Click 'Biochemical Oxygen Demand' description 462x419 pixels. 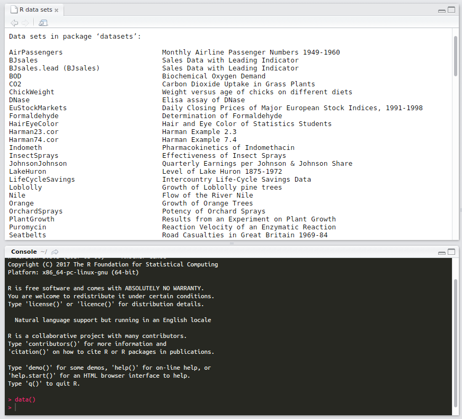pos(214,76)
